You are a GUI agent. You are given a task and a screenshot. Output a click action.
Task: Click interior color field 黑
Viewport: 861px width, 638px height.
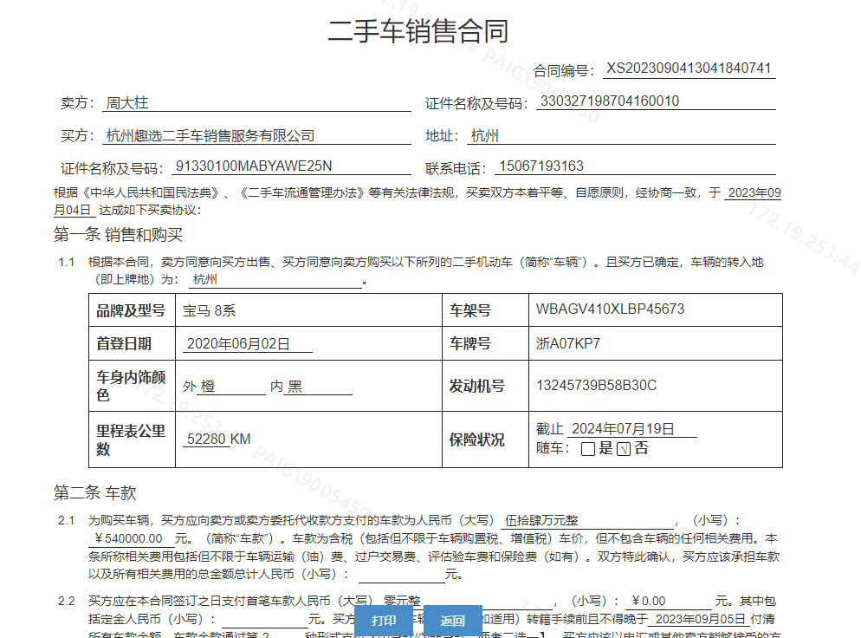coord(318,386)
